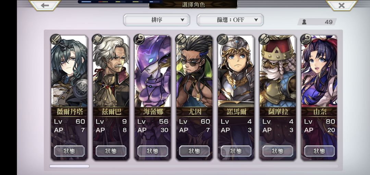370x175 pixels.
Task: Close the character selection screen with X
Action: tap(342, 5)
